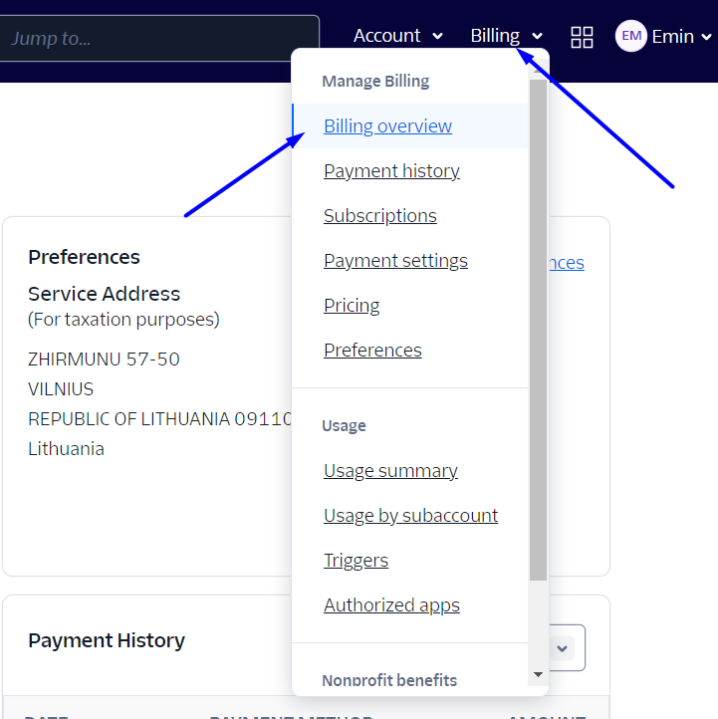The image size is (718, 719).
Task: Open billing Preferences menu entry
Action: (x=372, y=351)
